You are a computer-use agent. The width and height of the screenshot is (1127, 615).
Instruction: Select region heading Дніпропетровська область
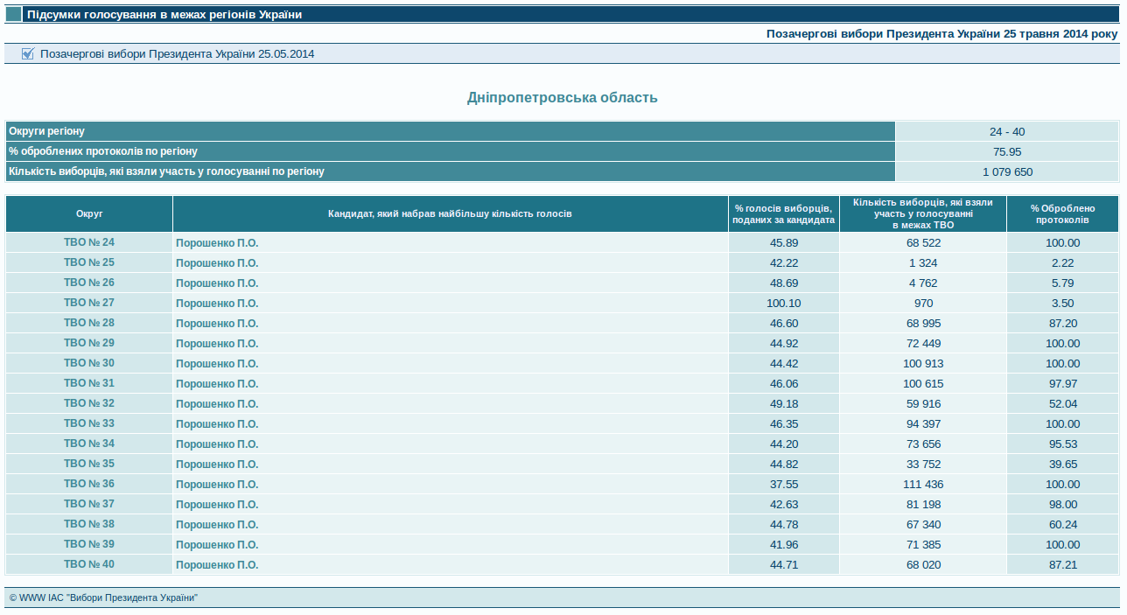[563, 98]
